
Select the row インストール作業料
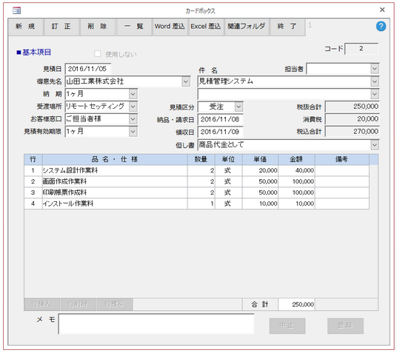click(196, 204)
